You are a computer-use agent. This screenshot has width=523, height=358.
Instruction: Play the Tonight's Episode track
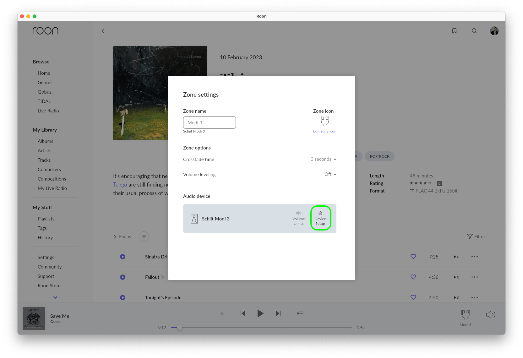coord(123,297)
